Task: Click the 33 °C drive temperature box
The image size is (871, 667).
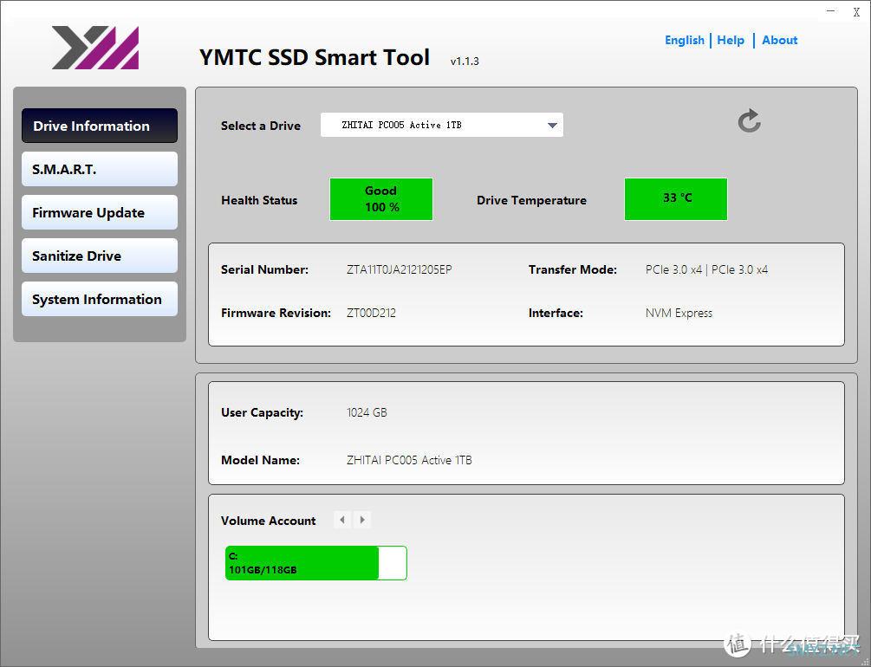Action: pyautogui.click(x=676, y=199)
